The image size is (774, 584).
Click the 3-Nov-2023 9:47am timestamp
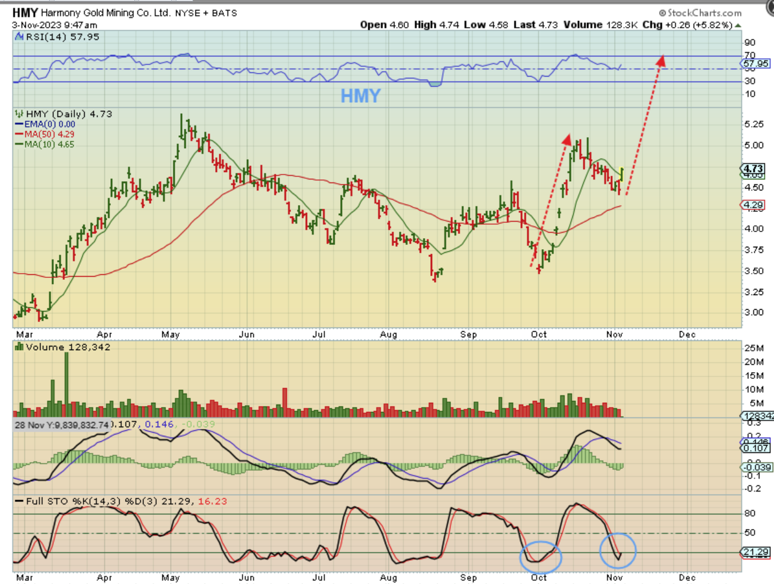pyautogui.click(x=55, y=25)
